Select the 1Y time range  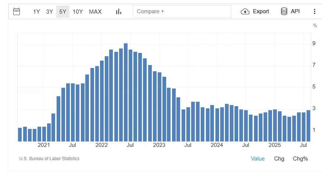pos(36,11)
